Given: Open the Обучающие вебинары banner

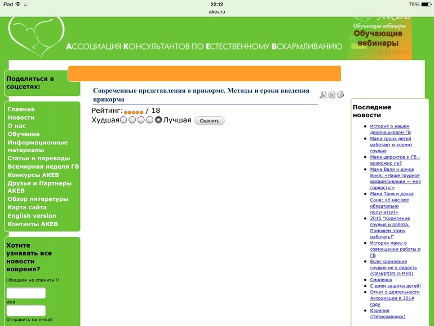Looking at the screenshot, I should [x=378, y=38].
